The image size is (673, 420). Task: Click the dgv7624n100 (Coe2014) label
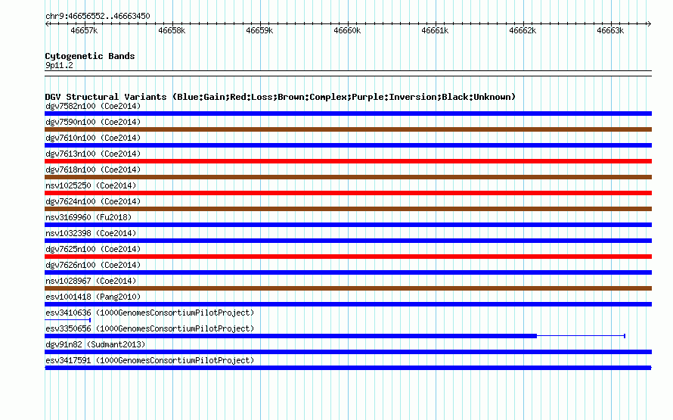click(x=93, y=201)
